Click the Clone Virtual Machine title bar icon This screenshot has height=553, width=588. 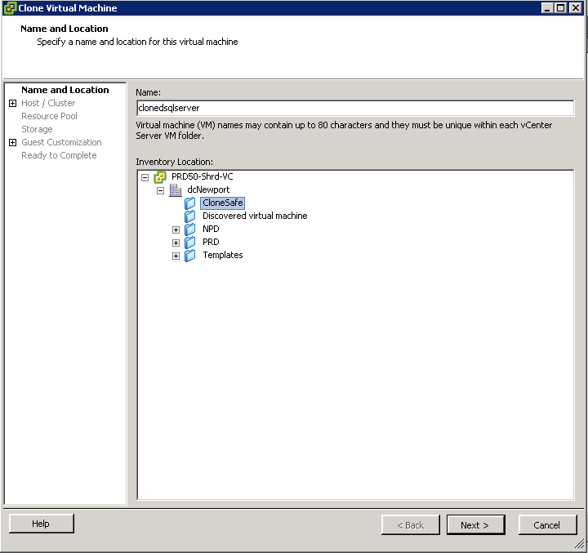coord(10,8)
